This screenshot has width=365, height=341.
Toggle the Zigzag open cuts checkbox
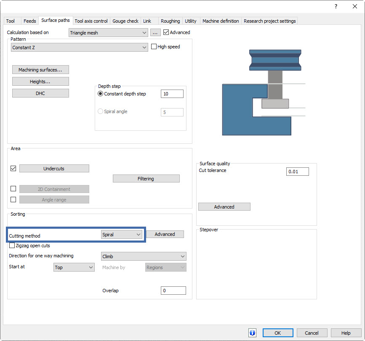click(12, 246)
